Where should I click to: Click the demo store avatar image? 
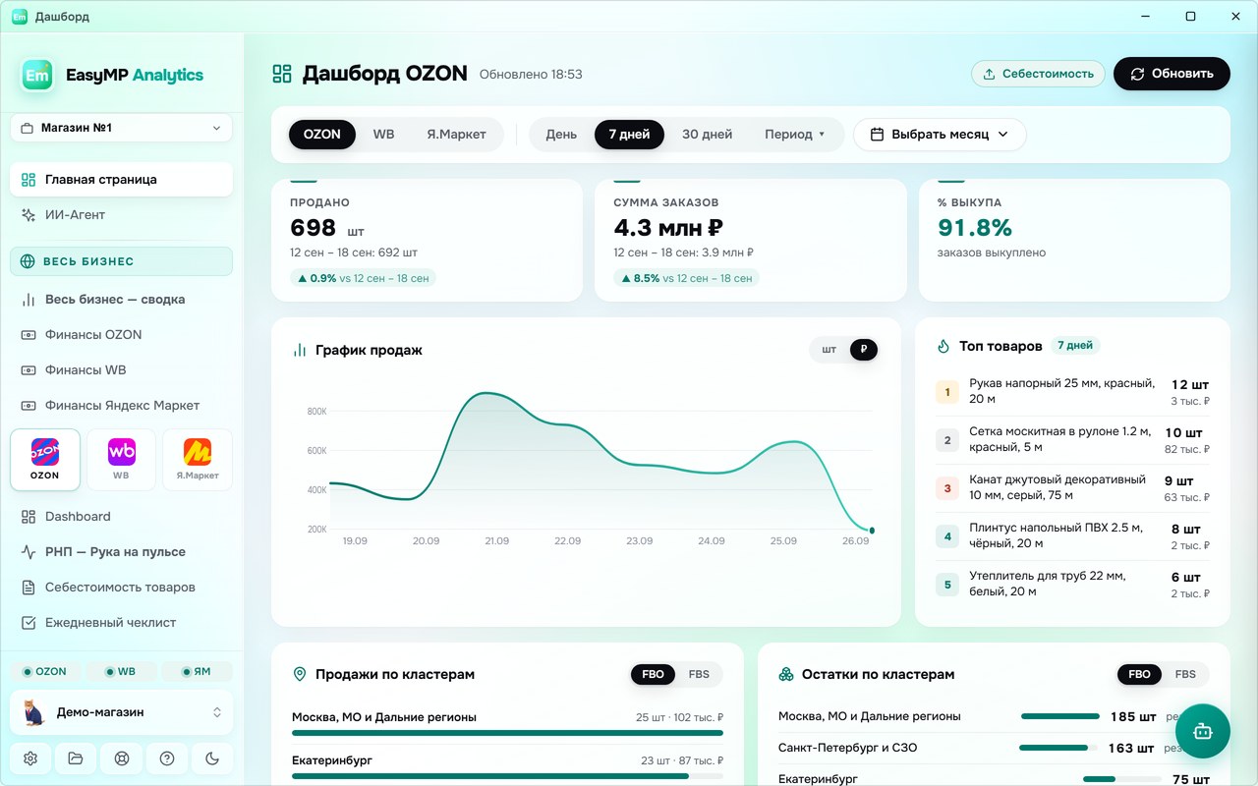point(33,712)
